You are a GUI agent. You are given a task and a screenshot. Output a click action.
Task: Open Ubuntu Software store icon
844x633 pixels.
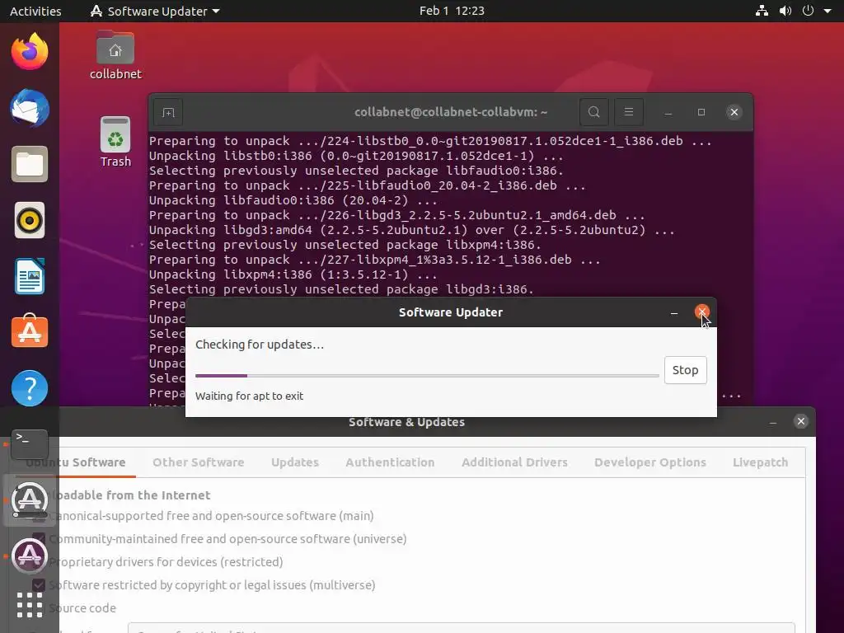pos(30,331)
